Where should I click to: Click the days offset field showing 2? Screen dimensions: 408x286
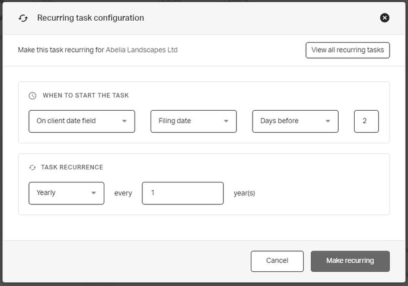click(x=366, y=121)
